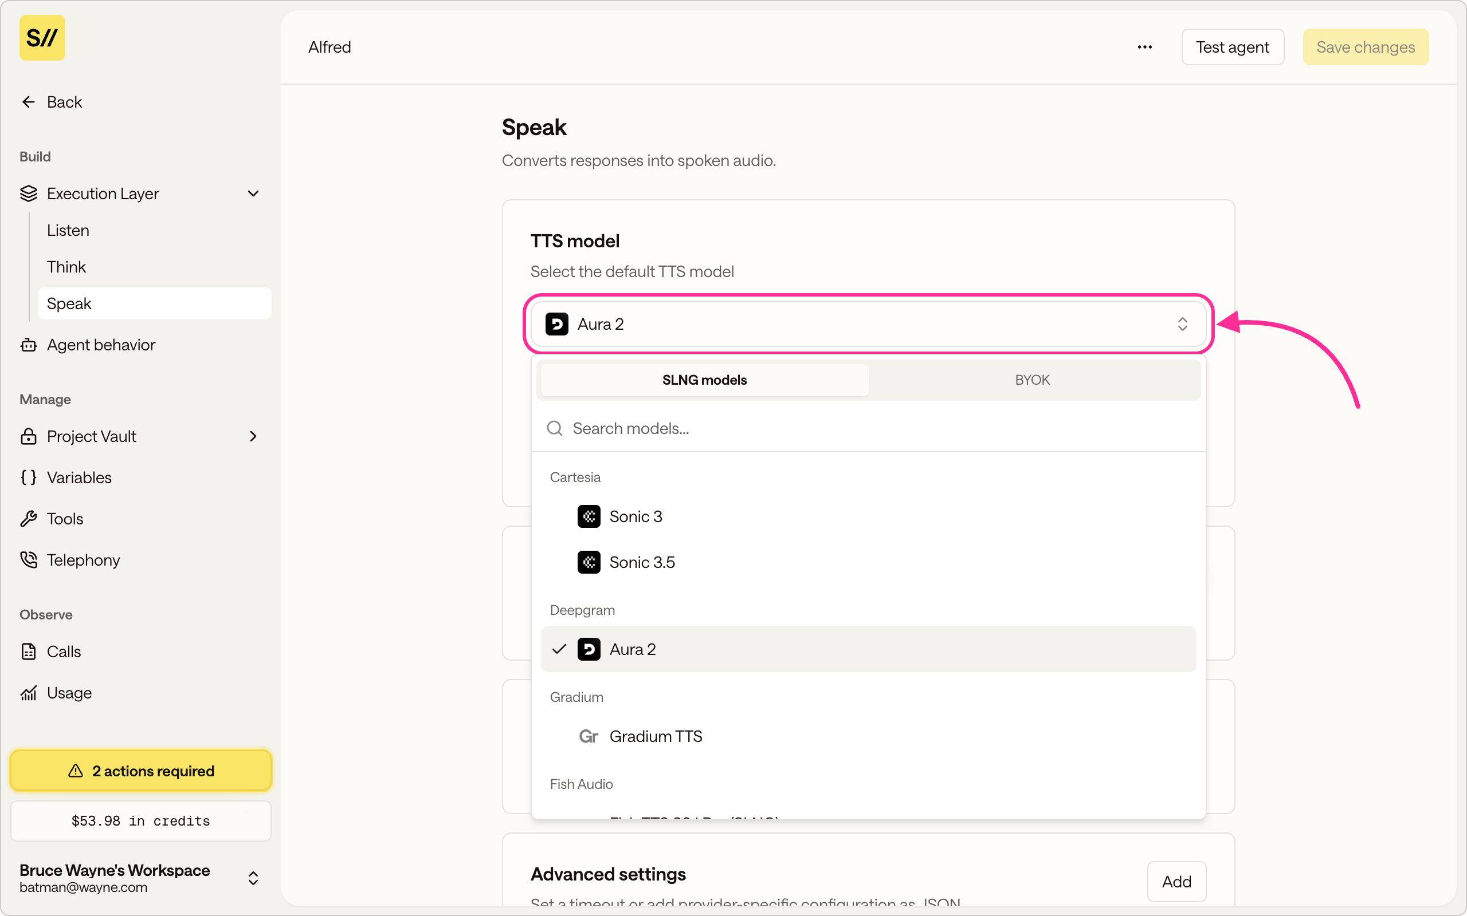Open Agent behavior page
The width and height of the screenshot is (1467, 916).
tap(140, 345)
